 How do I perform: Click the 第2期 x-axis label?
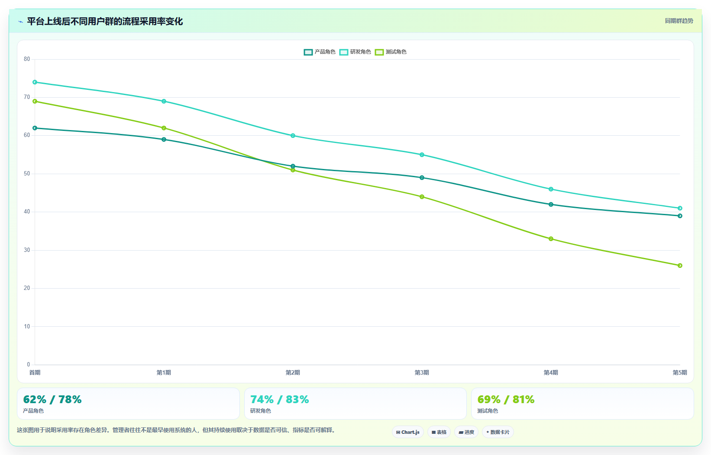pyautogui.click(x=293, y=372)
